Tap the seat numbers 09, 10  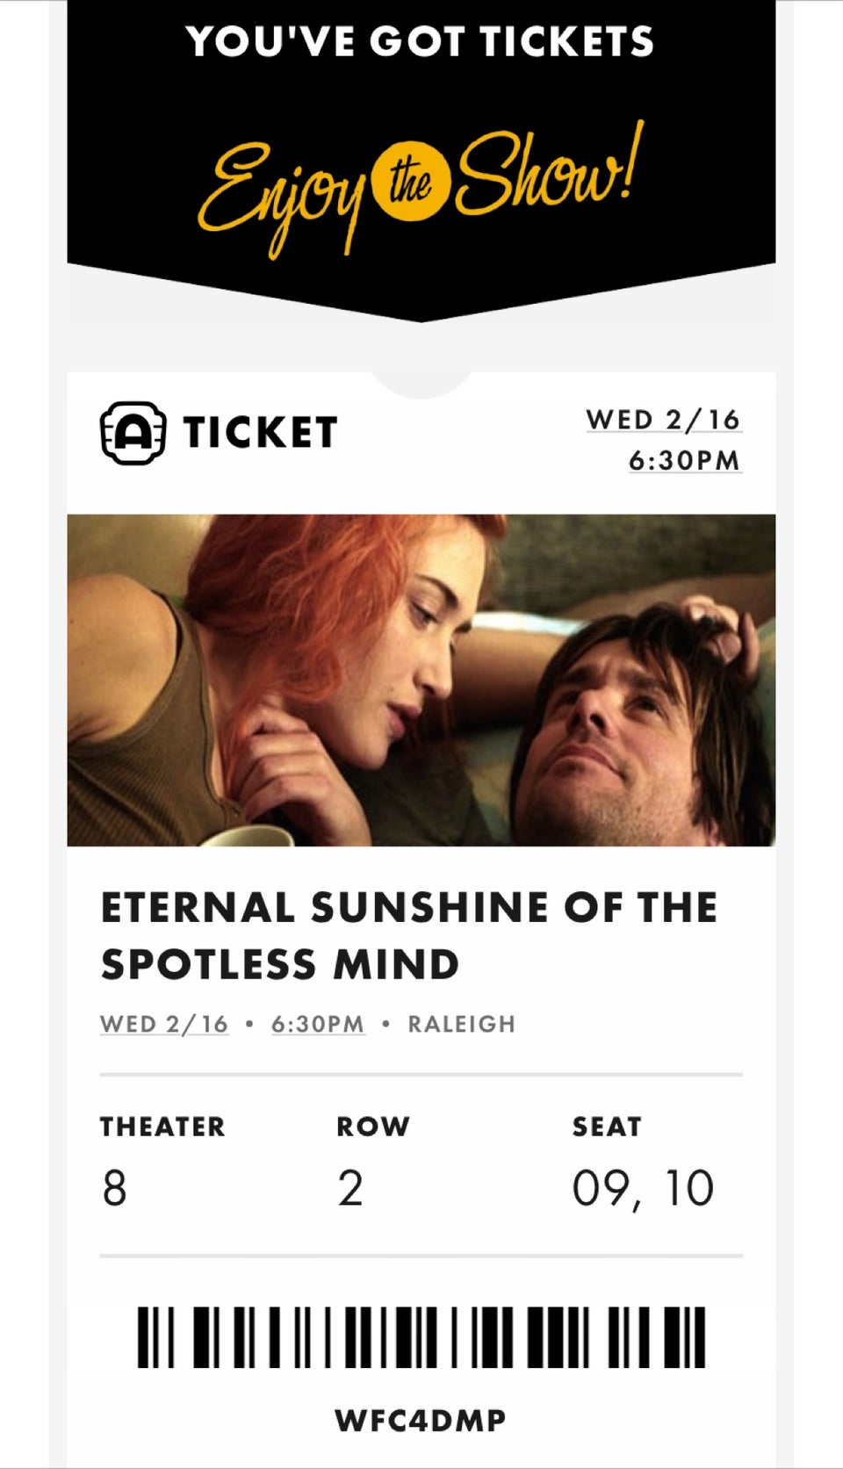(x=643, y=1189)
